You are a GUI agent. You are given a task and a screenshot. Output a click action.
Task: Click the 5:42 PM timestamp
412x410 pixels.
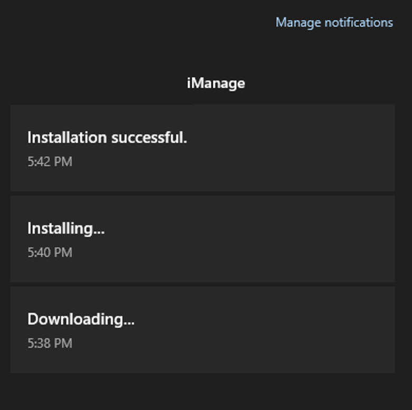click(x=50, y=162)
